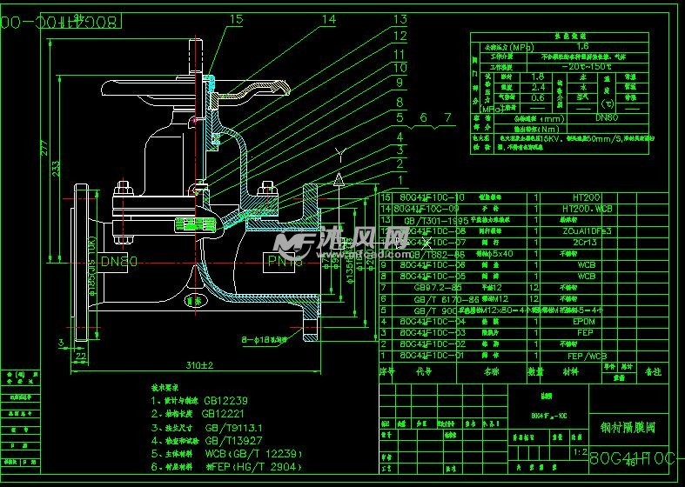Image resolution: width=685 pixels, height=487 pixels.
Task: Click part code 80G41F10C-04 in parts list
Action: point(433,322)
